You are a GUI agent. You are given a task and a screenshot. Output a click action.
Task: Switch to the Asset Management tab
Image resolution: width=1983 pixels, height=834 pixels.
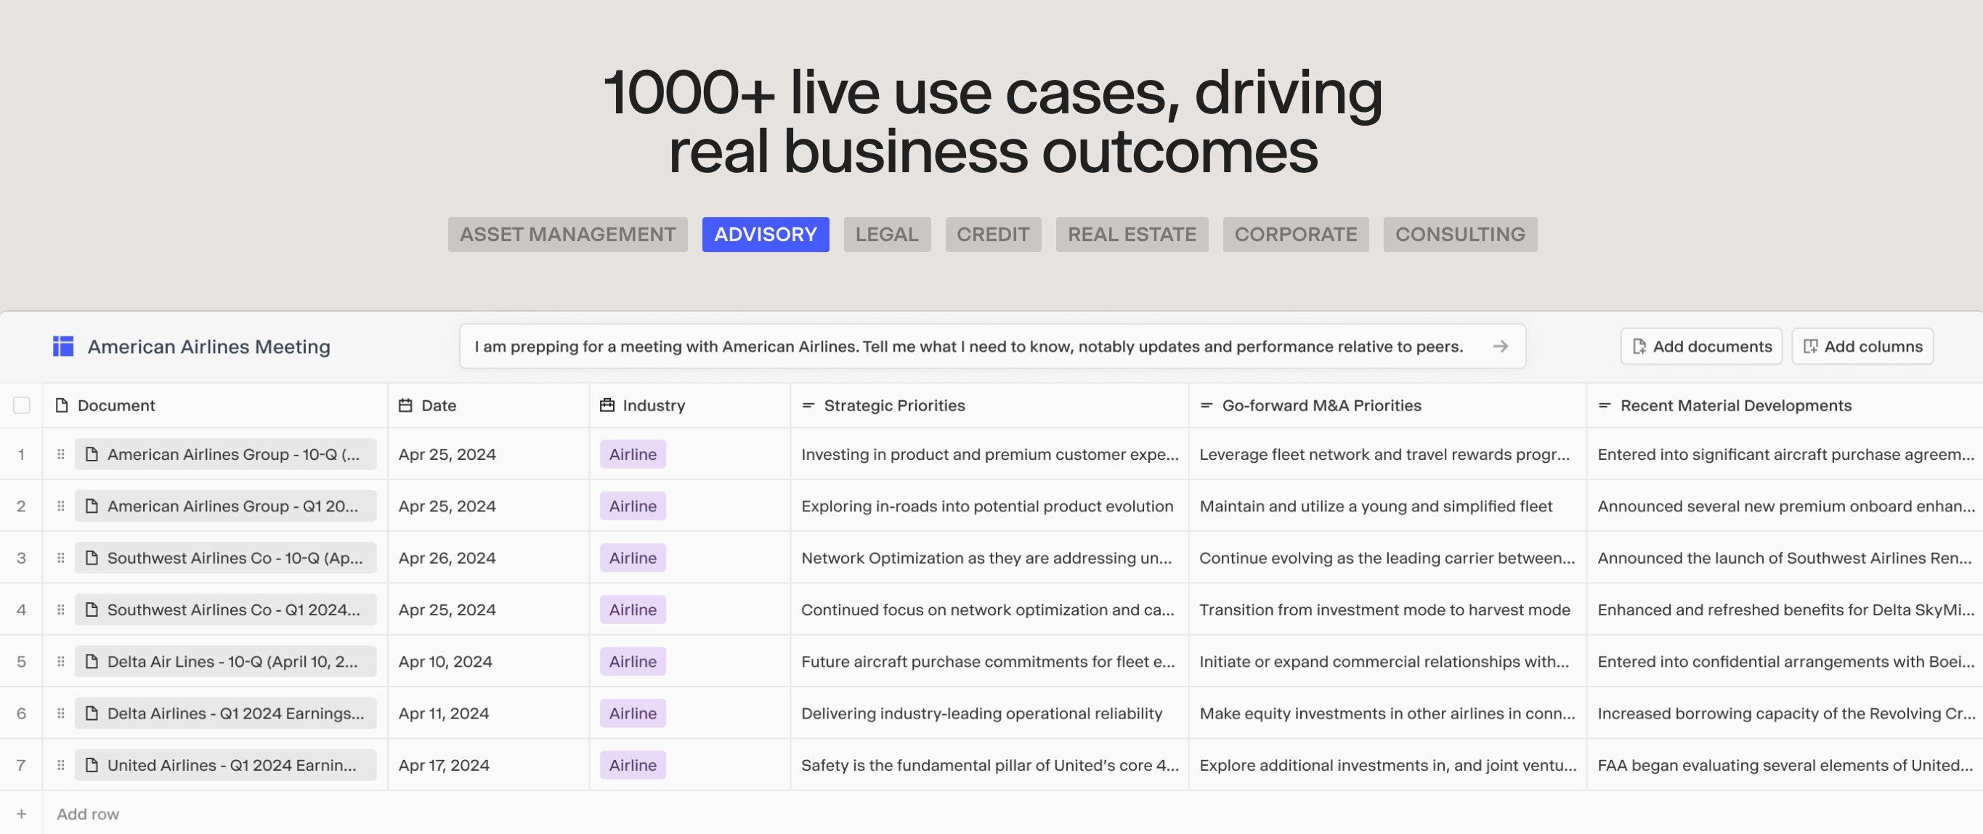coord(567,234)
